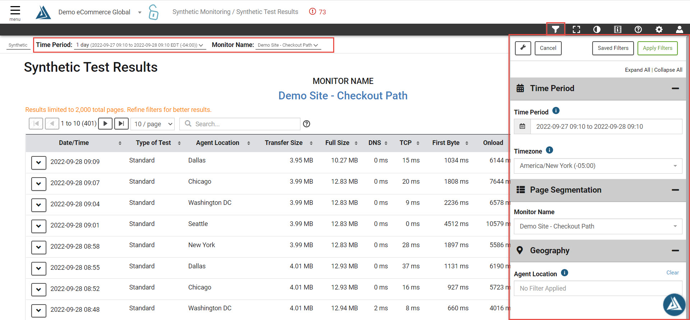The image size is (690, 320).
Task: Open the 10 / page dropdown
Action: (152, 124)
